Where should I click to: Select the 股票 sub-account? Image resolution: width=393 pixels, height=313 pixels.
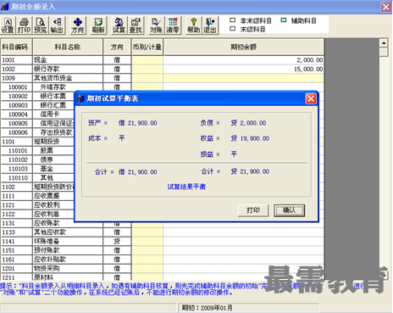coord(53,150)
